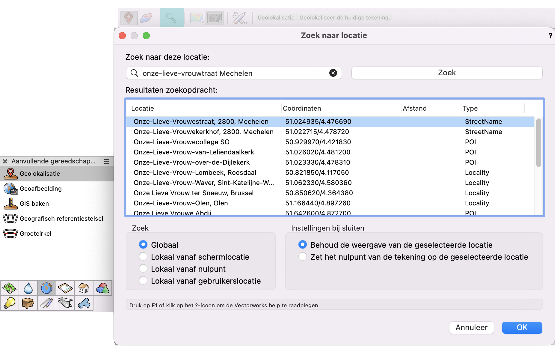Select result Onze-Lieve-Vrouw-Lombeek, Roosdaal
This screenshot has height=355, width=560.
pos(330,172)
